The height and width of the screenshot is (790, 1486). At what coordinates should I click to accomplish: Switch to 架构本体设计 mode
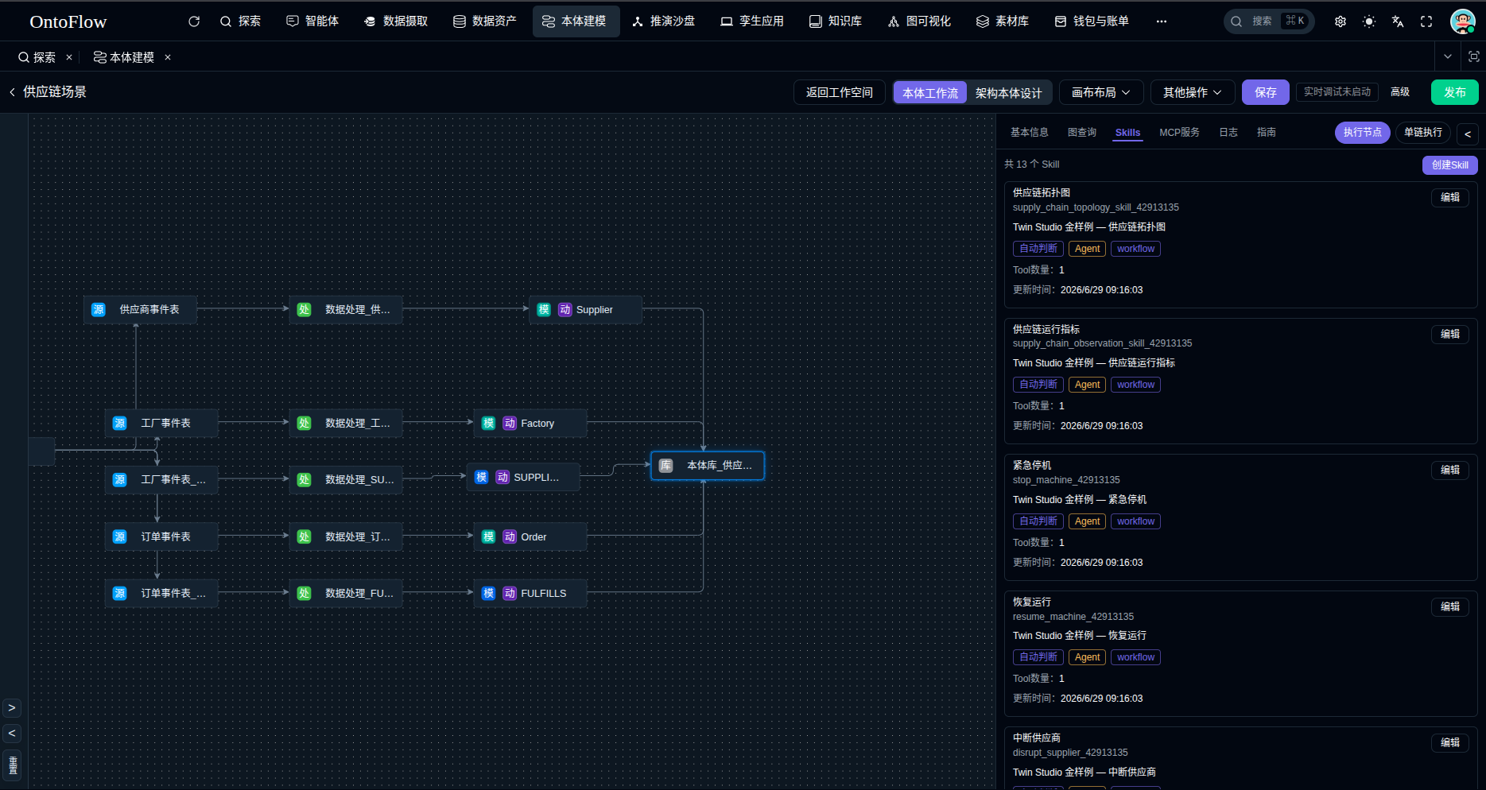[1009, 93]
